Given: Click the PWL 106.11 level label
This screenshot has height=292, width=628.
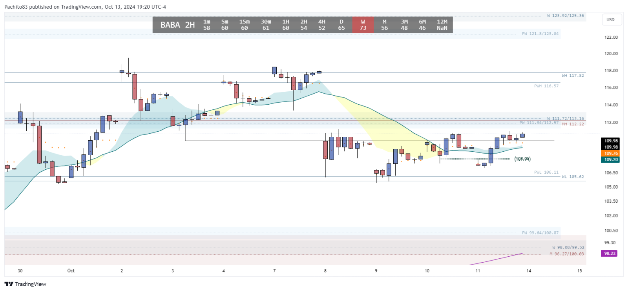Looking at the screenshot, I should click(546, 172).
